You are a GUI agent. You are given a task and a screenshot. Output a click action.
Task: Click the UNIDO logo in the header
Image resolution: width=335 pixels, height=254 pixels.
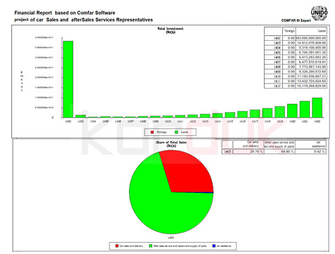[318, 11]
